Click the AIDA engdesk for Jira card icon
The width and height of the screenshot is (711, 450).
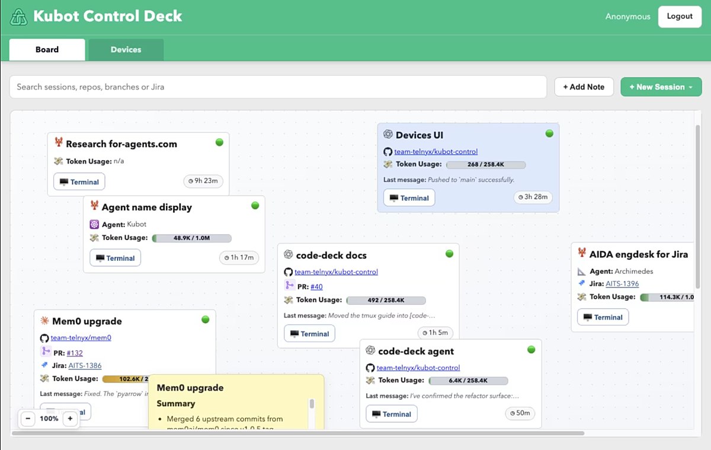point(582,253)
